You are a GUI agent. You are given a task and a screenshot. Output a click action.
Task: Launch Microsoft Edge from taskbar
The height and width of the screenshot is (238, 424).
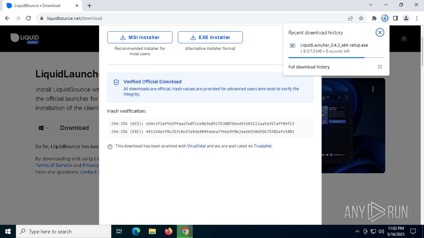(136, 231)
